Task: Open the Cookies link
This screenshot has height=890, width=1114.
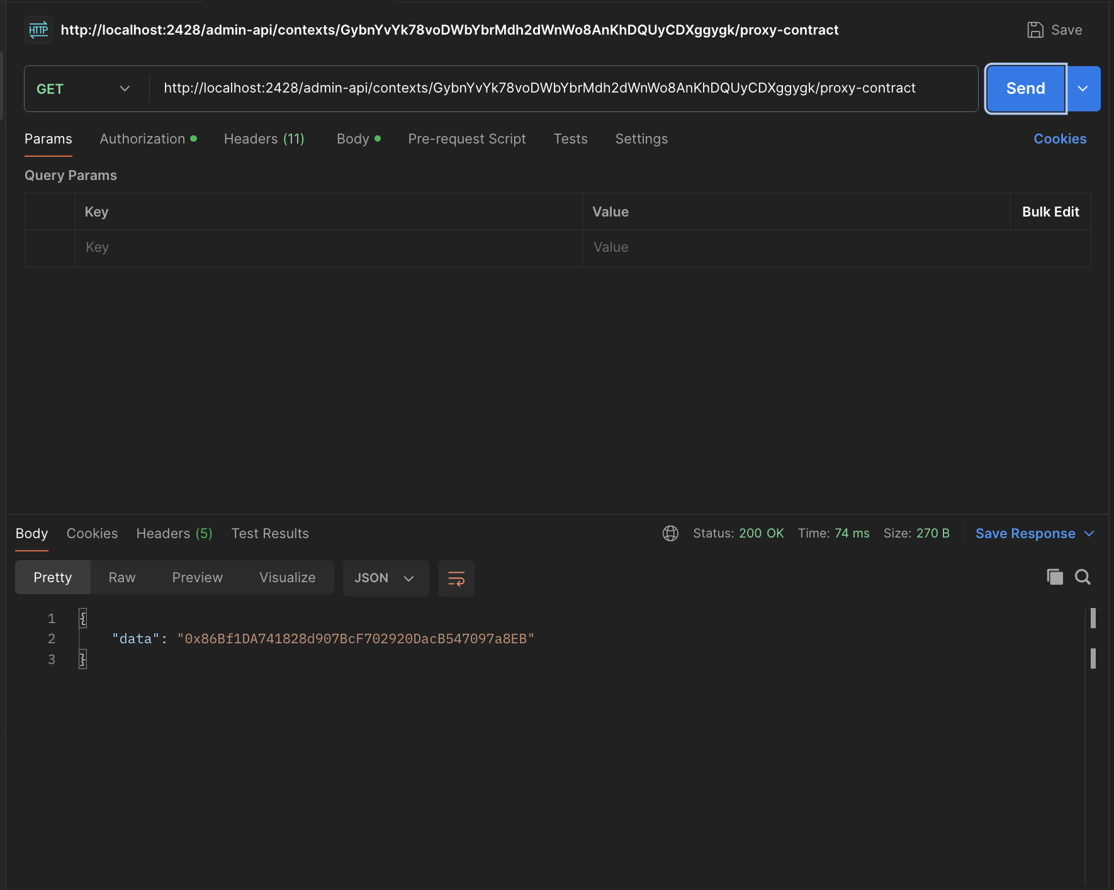Action: pyautogui.click(x=1060, y=139)
